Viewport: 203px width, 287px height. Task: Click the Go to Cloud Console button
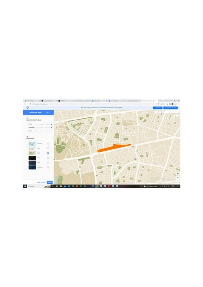point(171,108)
